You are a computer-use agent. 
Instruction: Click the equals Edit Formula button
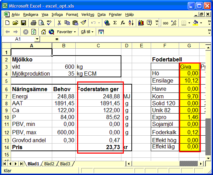tap(57, 39)
